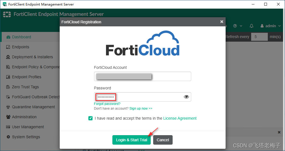Show password with the eye icon

186,97
